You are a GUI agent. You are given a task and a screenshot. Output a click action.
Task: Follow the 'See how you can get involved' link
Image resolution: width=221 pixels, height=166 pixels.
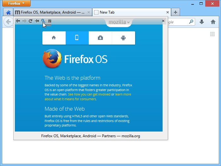click(x=89, y=95)
